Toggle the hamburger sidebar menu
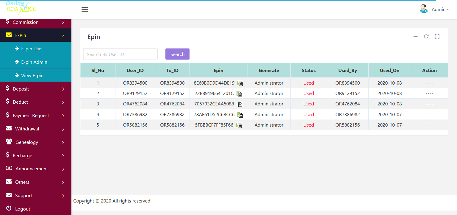 click(85, 10)
